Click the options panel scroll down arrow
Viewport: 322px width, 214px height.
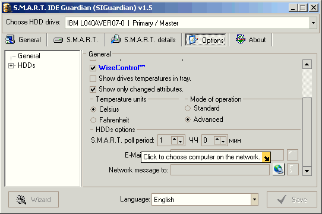(x=307, y=171)
